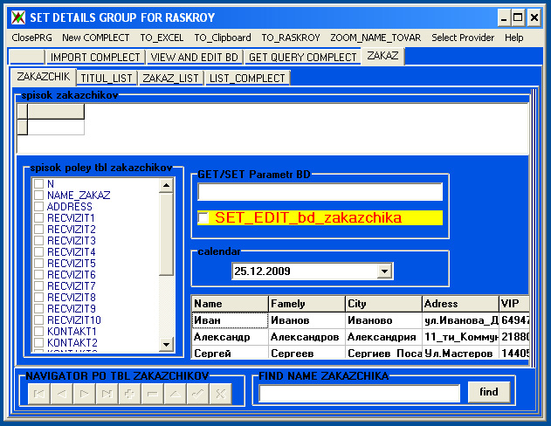The image size is (551, 426).
Task: Click the City column header
Action: pos(383,304)
